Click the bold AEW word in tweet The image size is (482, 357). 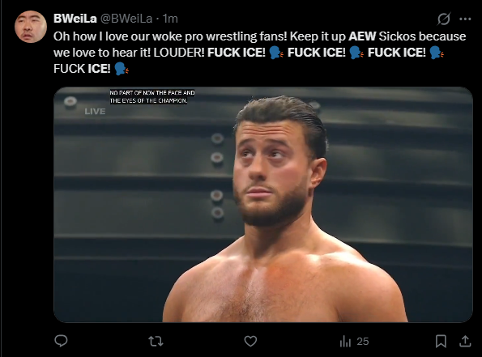coord(362,36)
